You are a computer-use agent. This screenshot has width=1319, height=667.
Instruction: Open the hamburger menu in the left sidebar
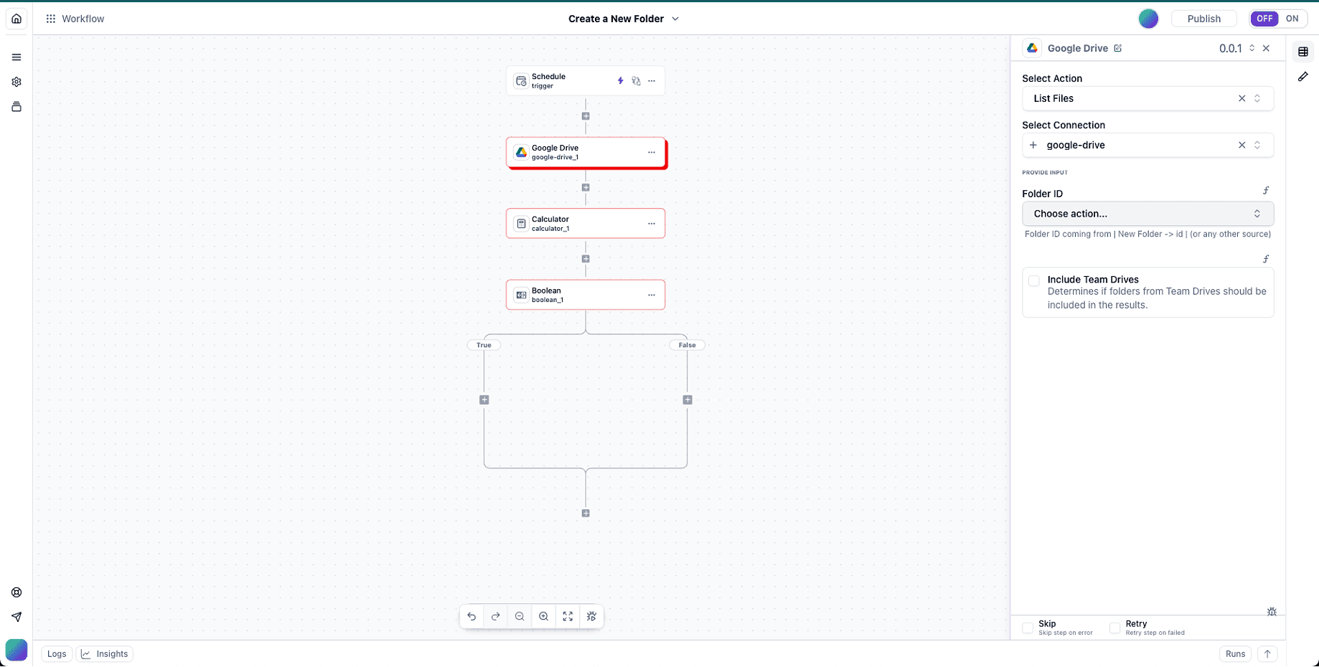(x=17, y=57)
